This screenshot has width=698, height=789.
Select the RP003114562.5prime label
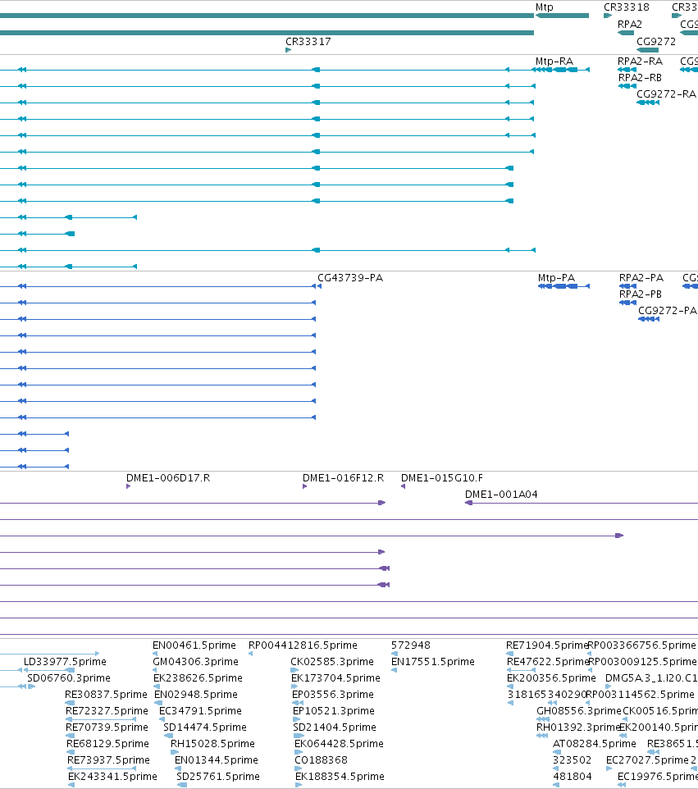click(640, 695)
